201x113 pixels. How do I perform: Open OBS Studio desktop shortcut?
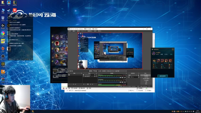(3, 57)
